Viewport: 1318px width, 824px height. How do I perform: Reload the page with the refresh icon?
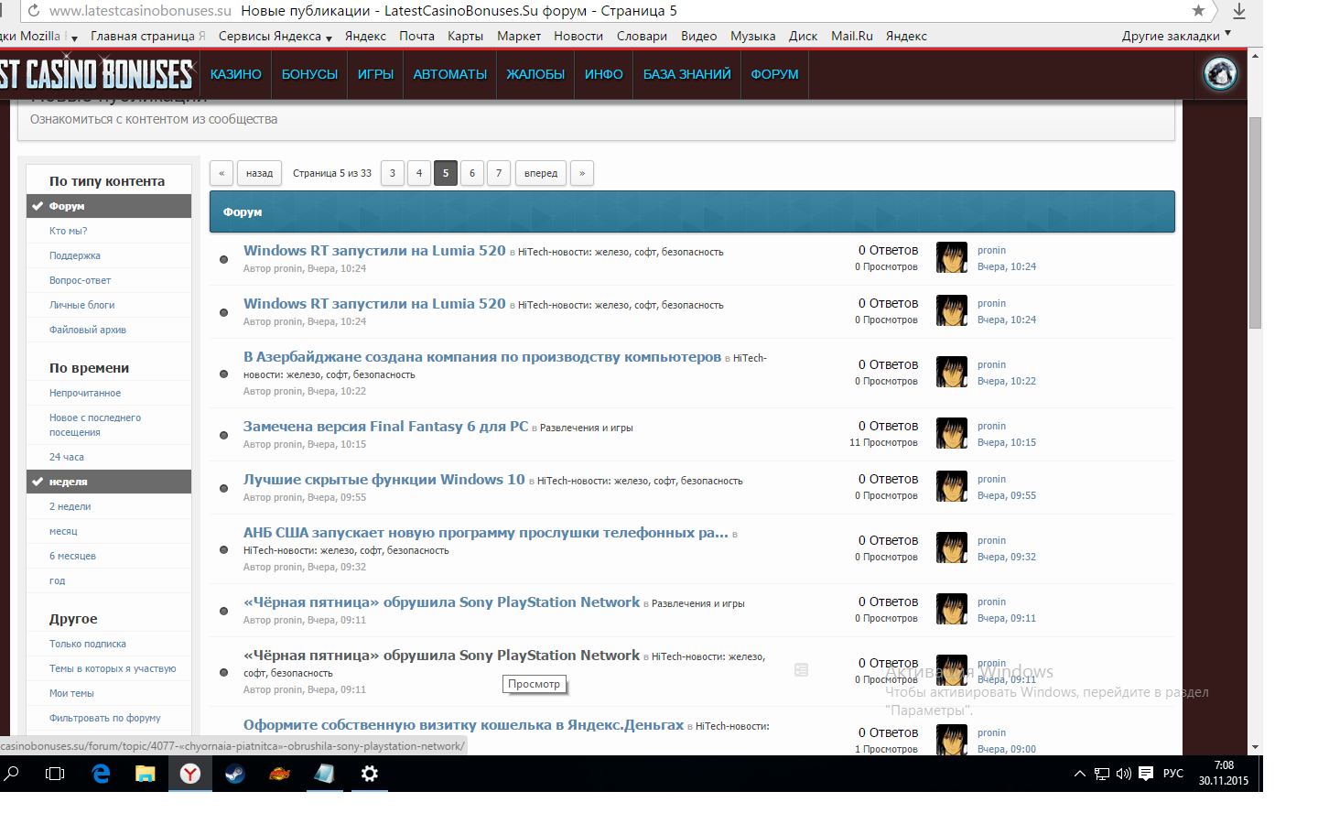click(34, 11)
